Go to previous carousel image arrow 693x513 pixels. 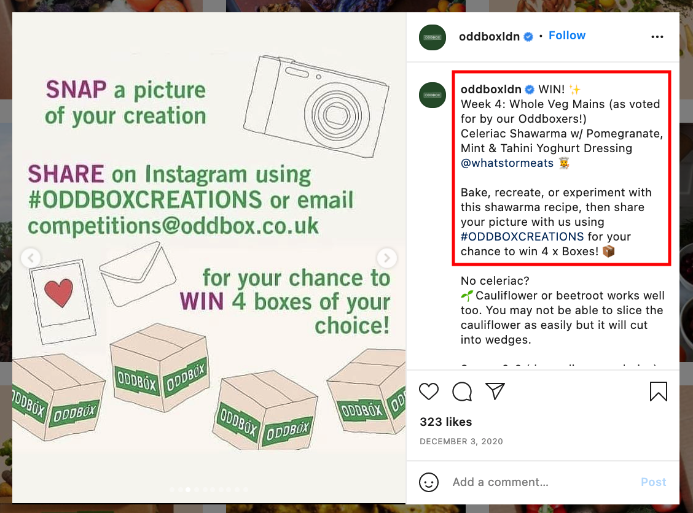point(31,258)
